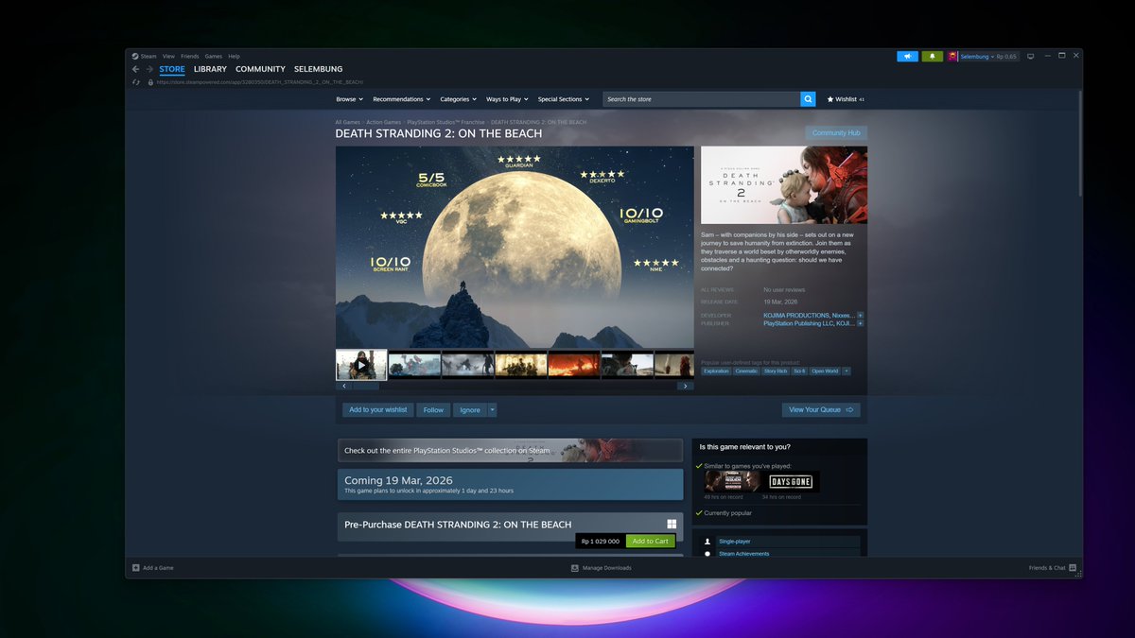Screen dimensions: 1135x638
Task: Click the screenshot strip left arrow
Action: click(343, 386)
